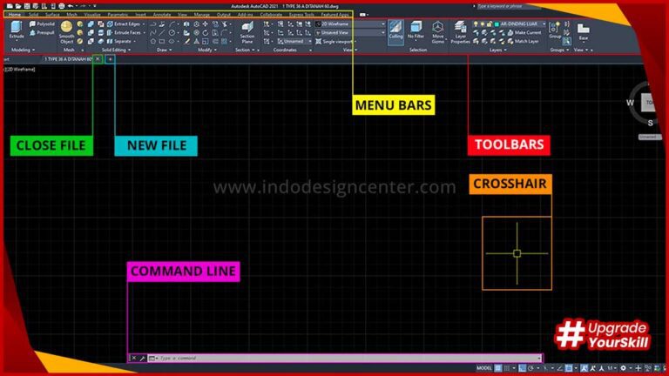Select the Move Gizmo icon
Image resolution: width=669 pixels, height=376 pixels.
[x=438, y=32]
